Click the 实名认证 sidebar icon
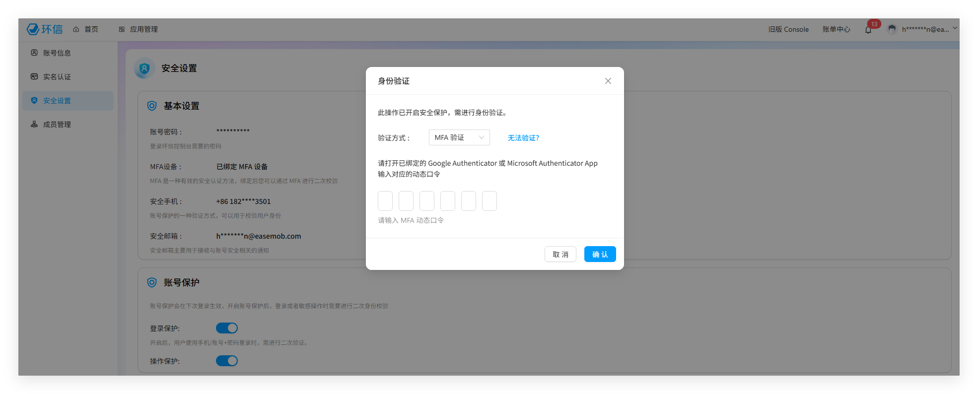 click(34, 76)
